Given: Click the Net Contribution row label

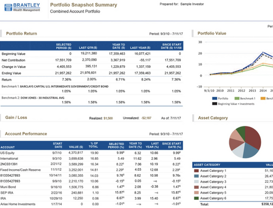Looking at the screenshot, I should 14,60.
